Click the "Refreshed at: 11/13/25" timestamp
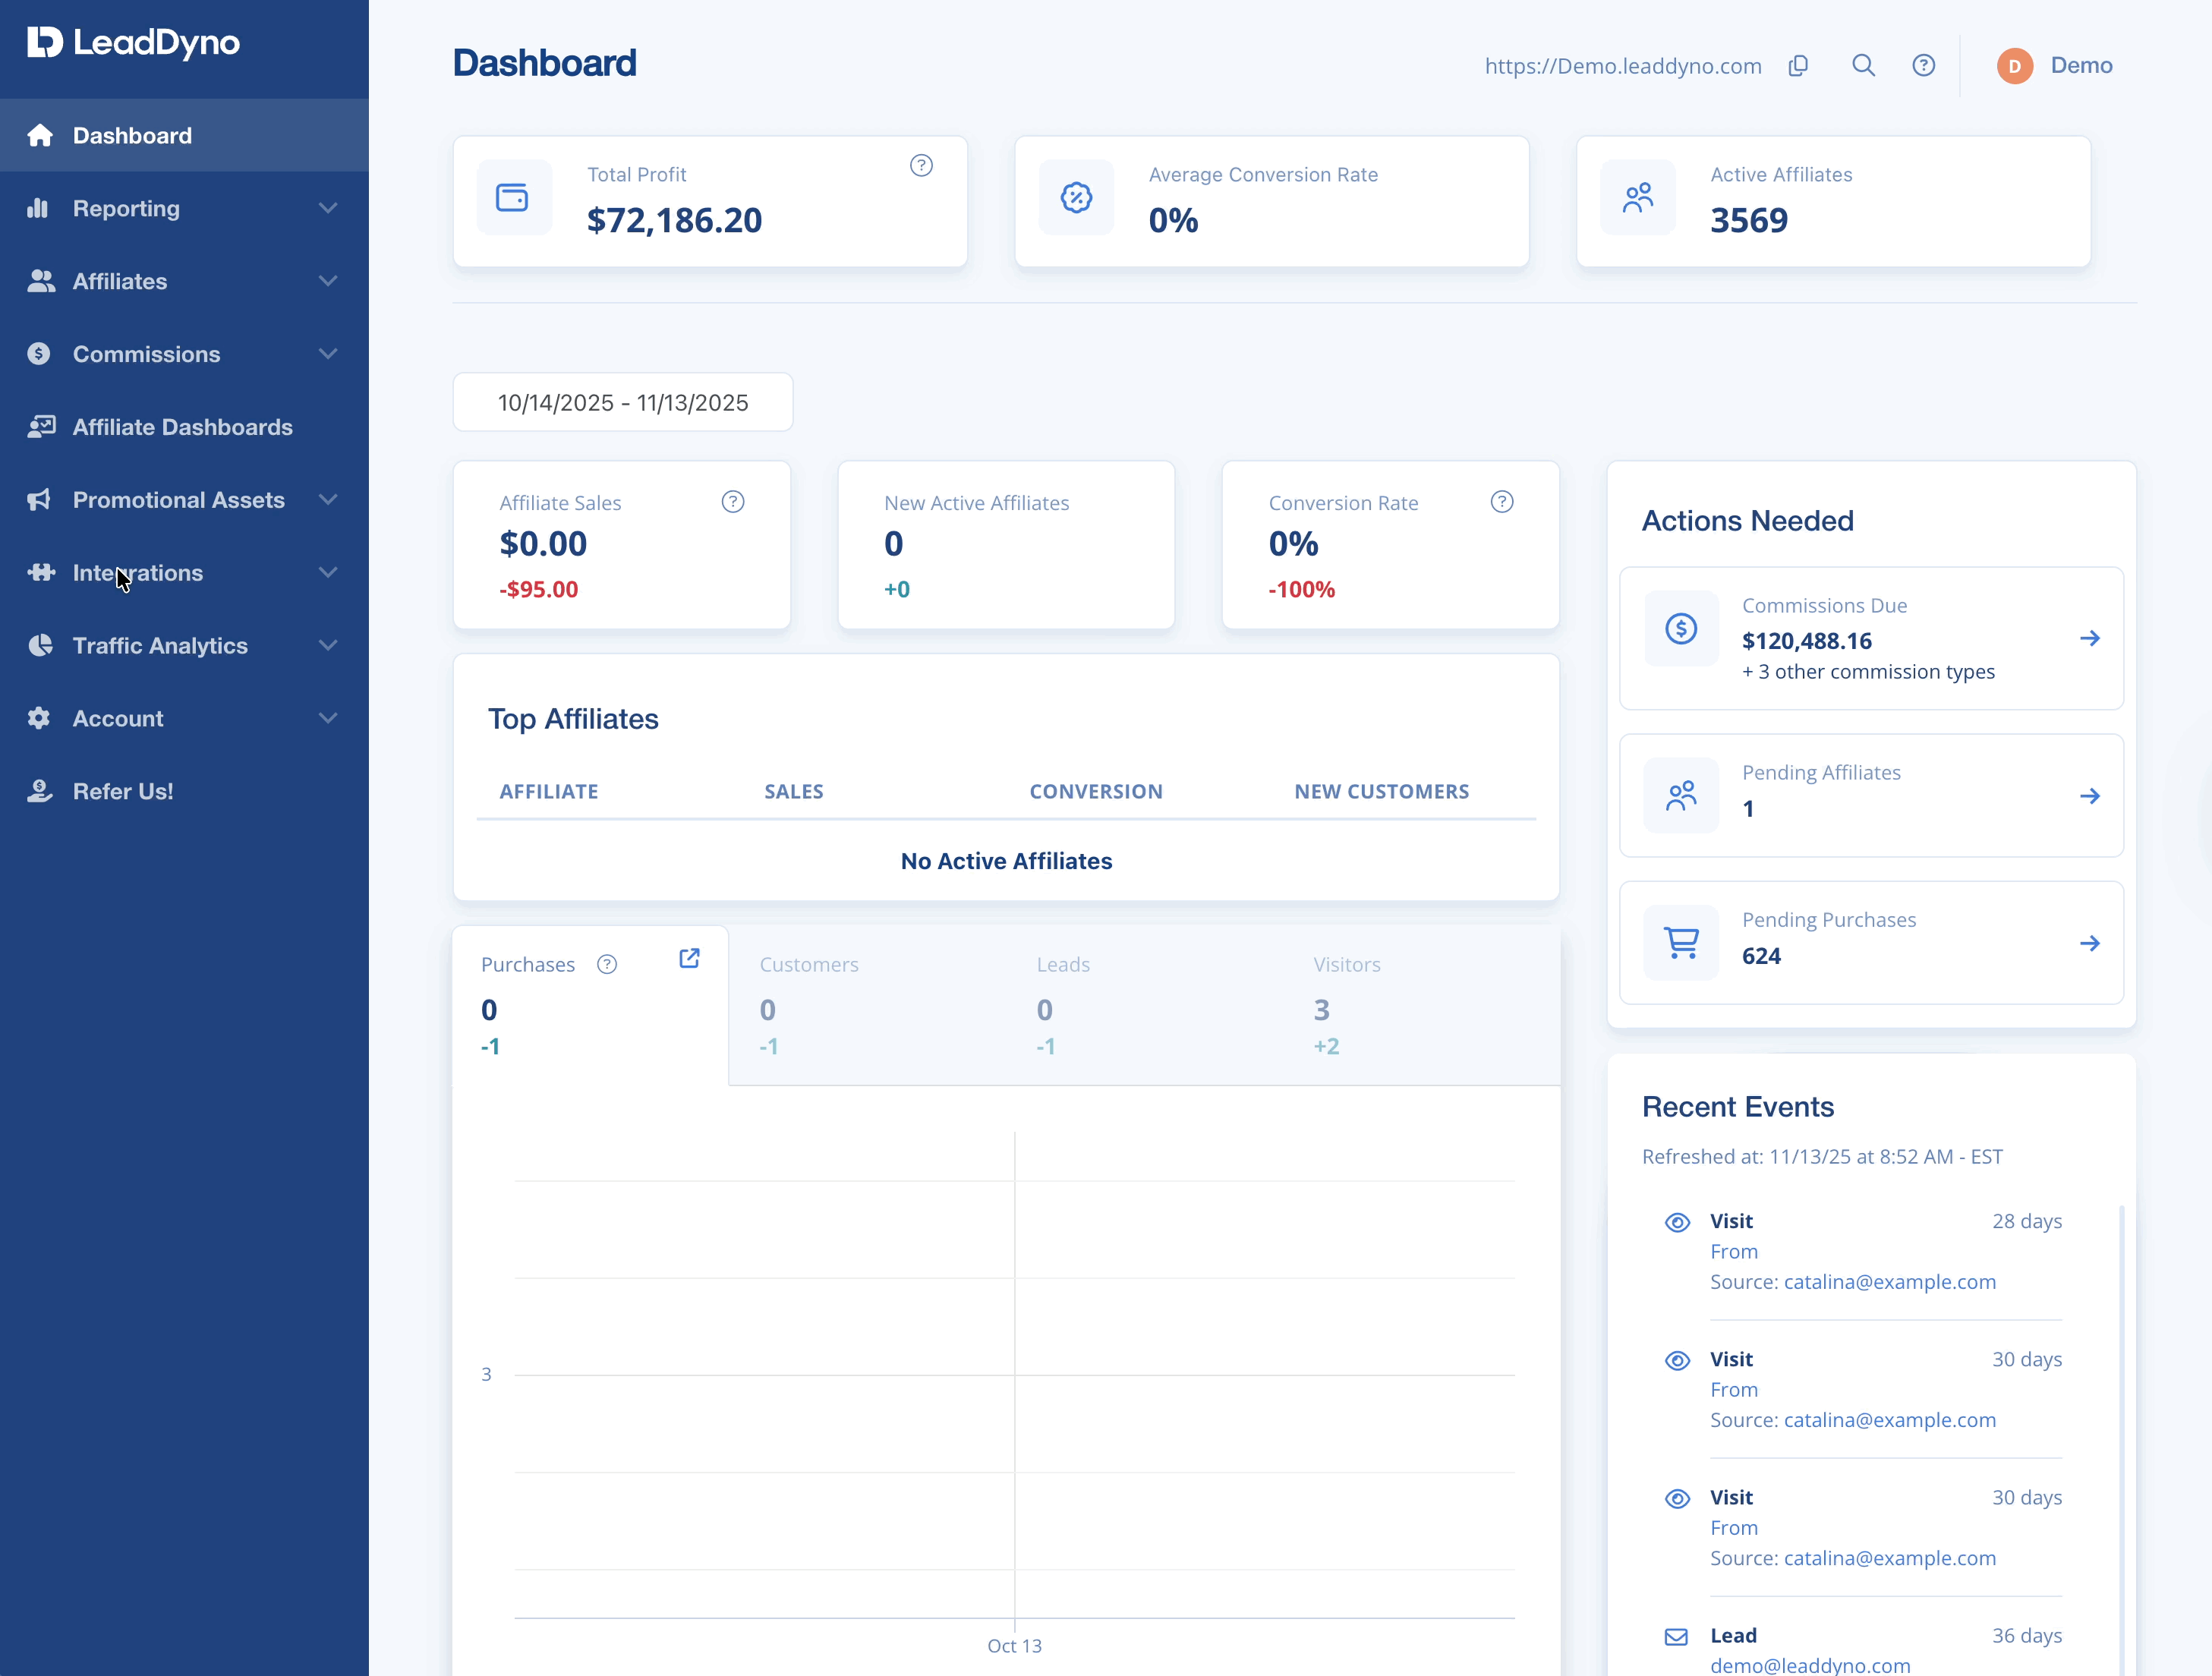The height and width of the screenshot is (1676, 2212). [1822, 1157]
